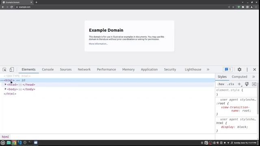This screenshot has height=146, width=260.
Task: Go forward in browser history
Action: [x=7, y=7]
